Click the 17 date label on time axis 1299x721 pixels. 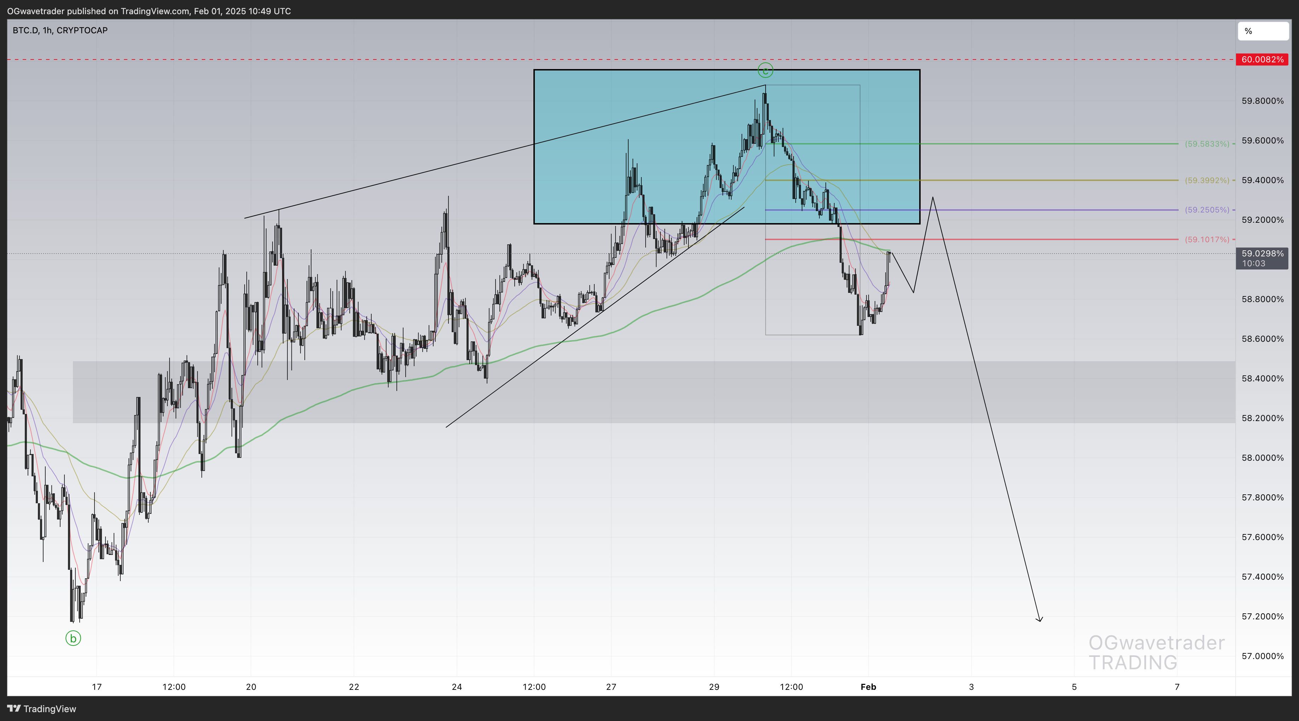96,687
